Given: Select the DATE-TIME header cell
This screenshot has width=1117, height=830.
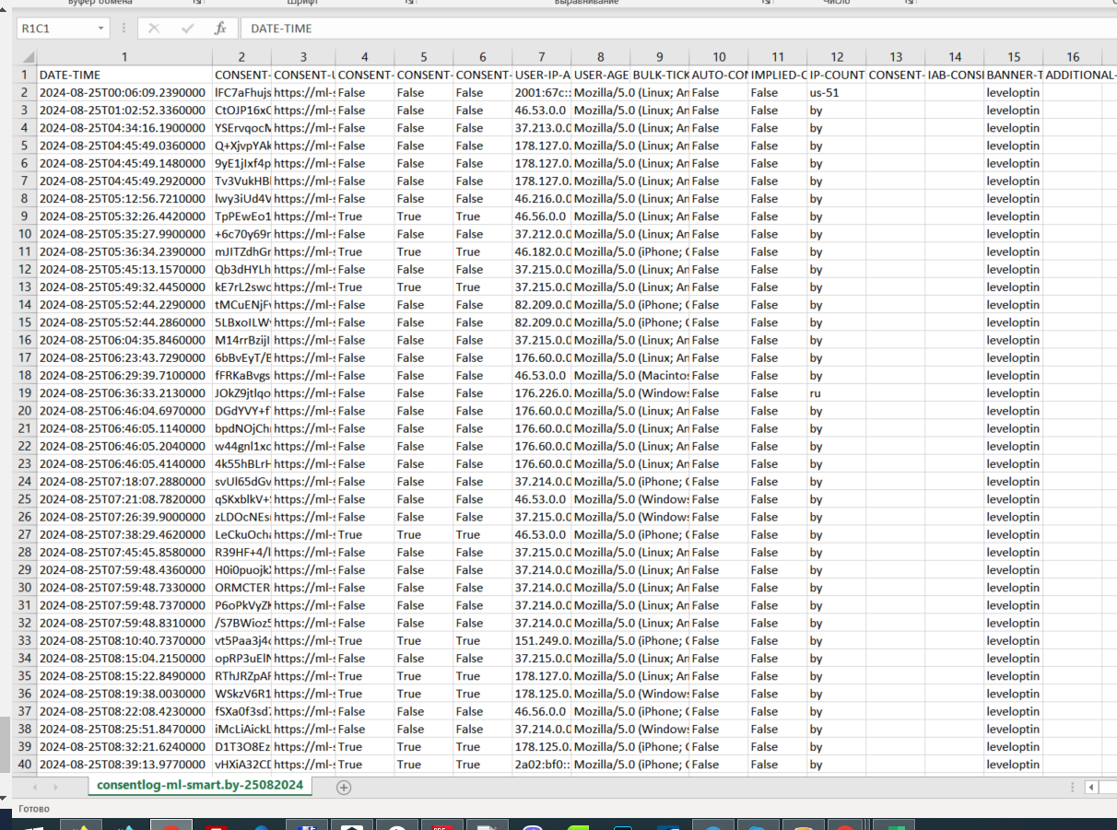Looking at the screenshot, I should pyautogui.click(x=123, y=75).
